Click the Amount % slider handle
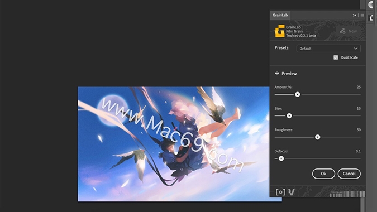This screenshot has height=212, width=377. coord(298,94)
